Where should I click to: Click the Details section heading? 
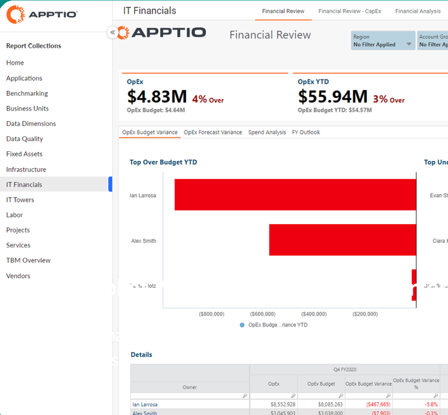click(x=141, y=355)
